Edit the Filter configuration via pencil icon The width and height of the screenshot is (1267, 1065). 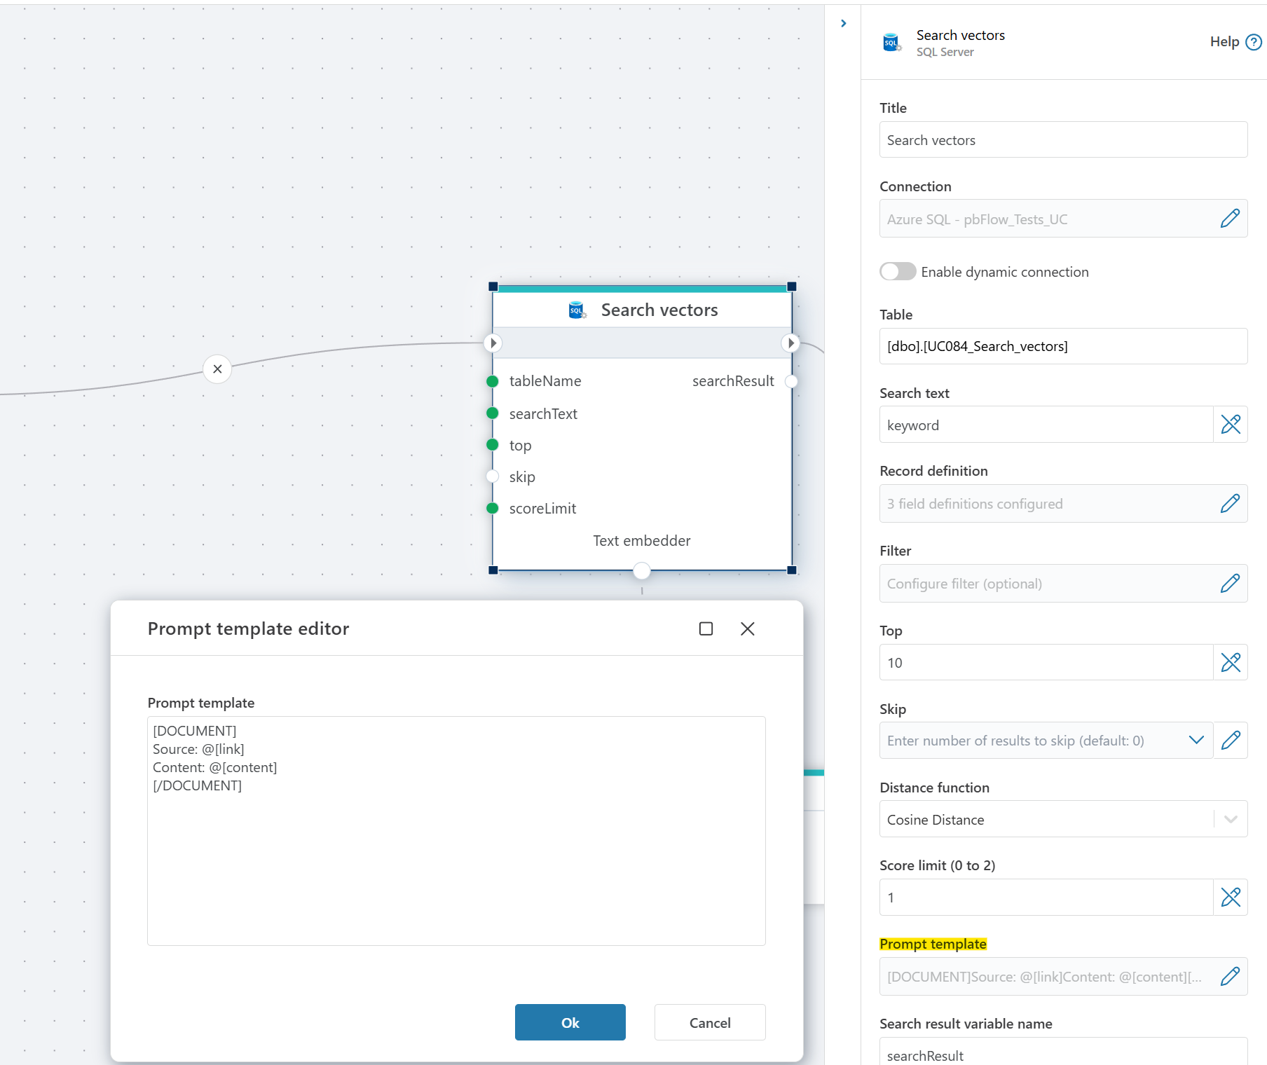coord(1230,584)
